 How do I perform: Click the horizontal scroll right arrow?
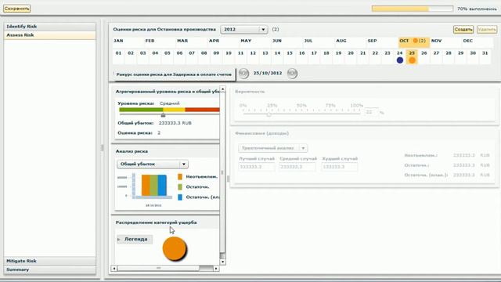[216, 269]
